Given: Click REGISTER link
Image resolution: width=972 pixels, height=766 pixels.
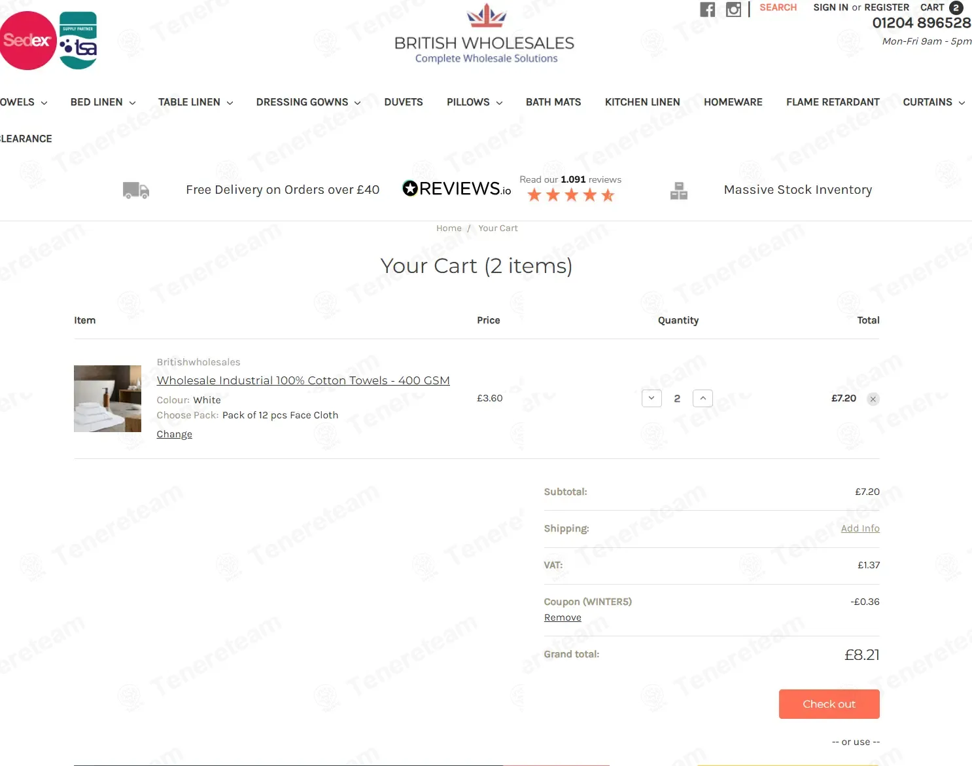Looking at the screenshot, I should (886, 7).
